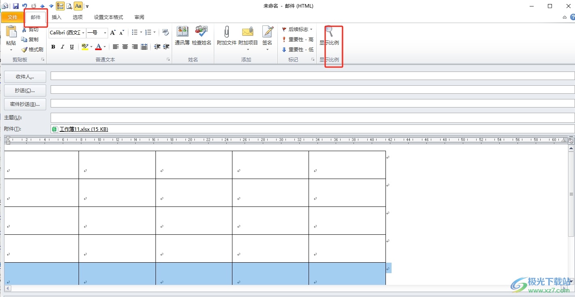This screenshot has height=297, width=575.
Task: Open the font size 一号 dropdown
Action: click(105, 33)
